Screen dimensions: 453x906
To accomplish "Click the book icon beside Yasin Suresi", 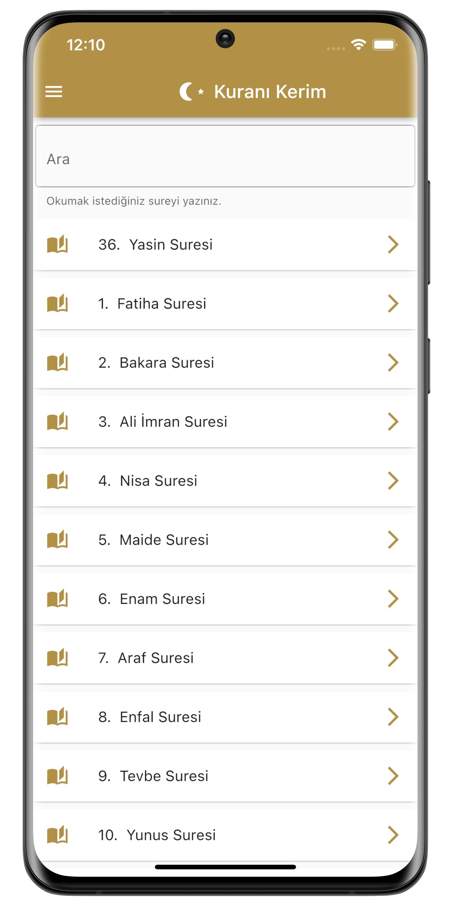I will [x=57, y=244].
